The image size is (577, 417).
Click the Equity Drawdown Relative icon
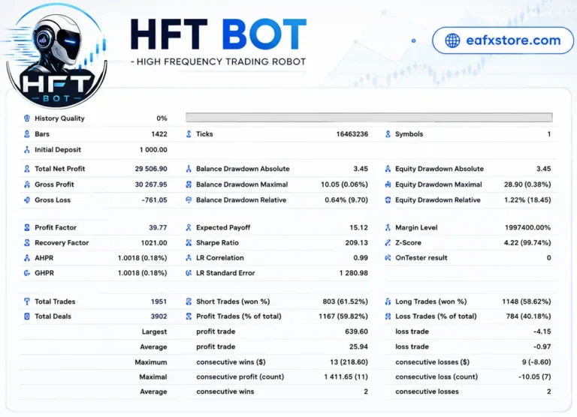[x=388, y=199]
